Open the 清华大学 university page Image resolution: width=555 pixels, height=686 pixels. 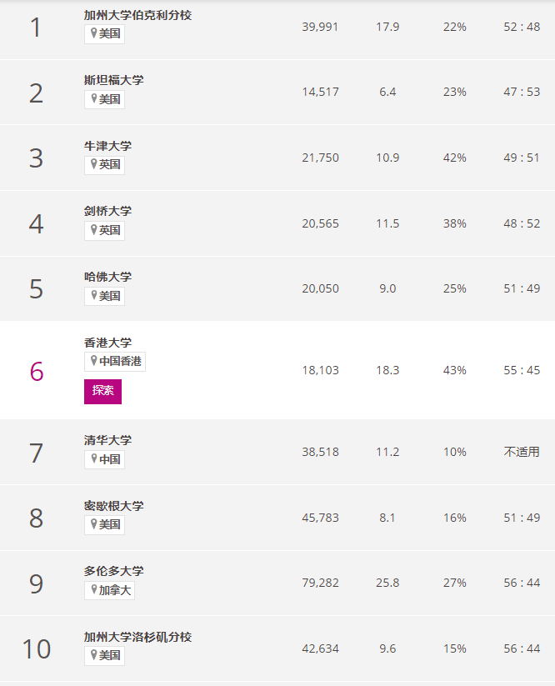click(107, 440)
